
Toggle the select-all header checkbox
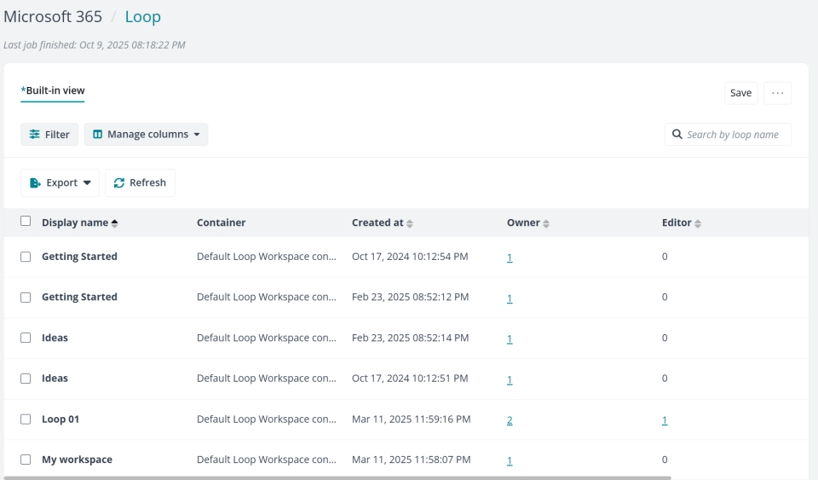tap(26, 222)
